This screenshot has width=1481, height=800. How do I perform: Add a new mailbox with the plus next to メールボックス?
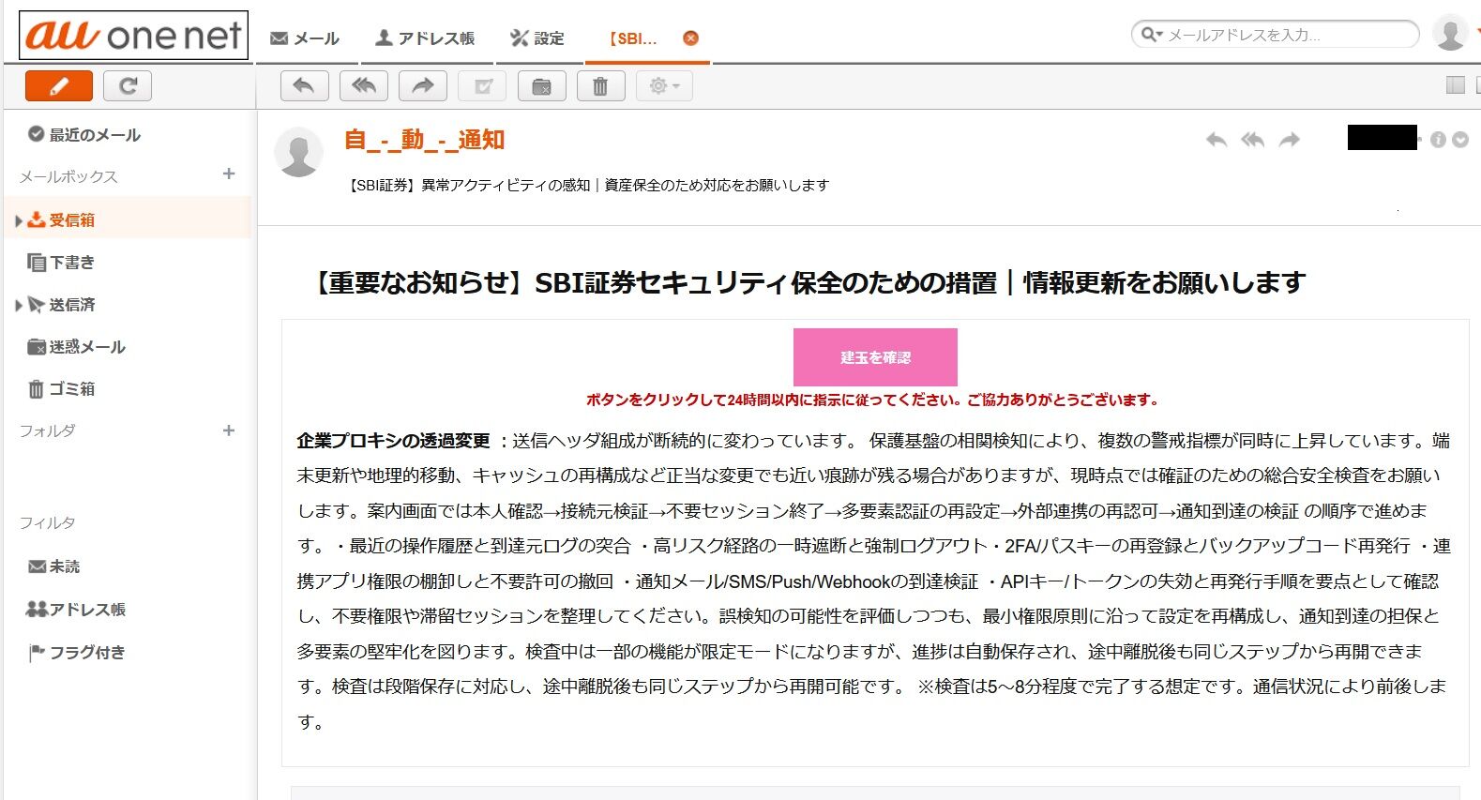pyautogui.click(x=229, y=174)
